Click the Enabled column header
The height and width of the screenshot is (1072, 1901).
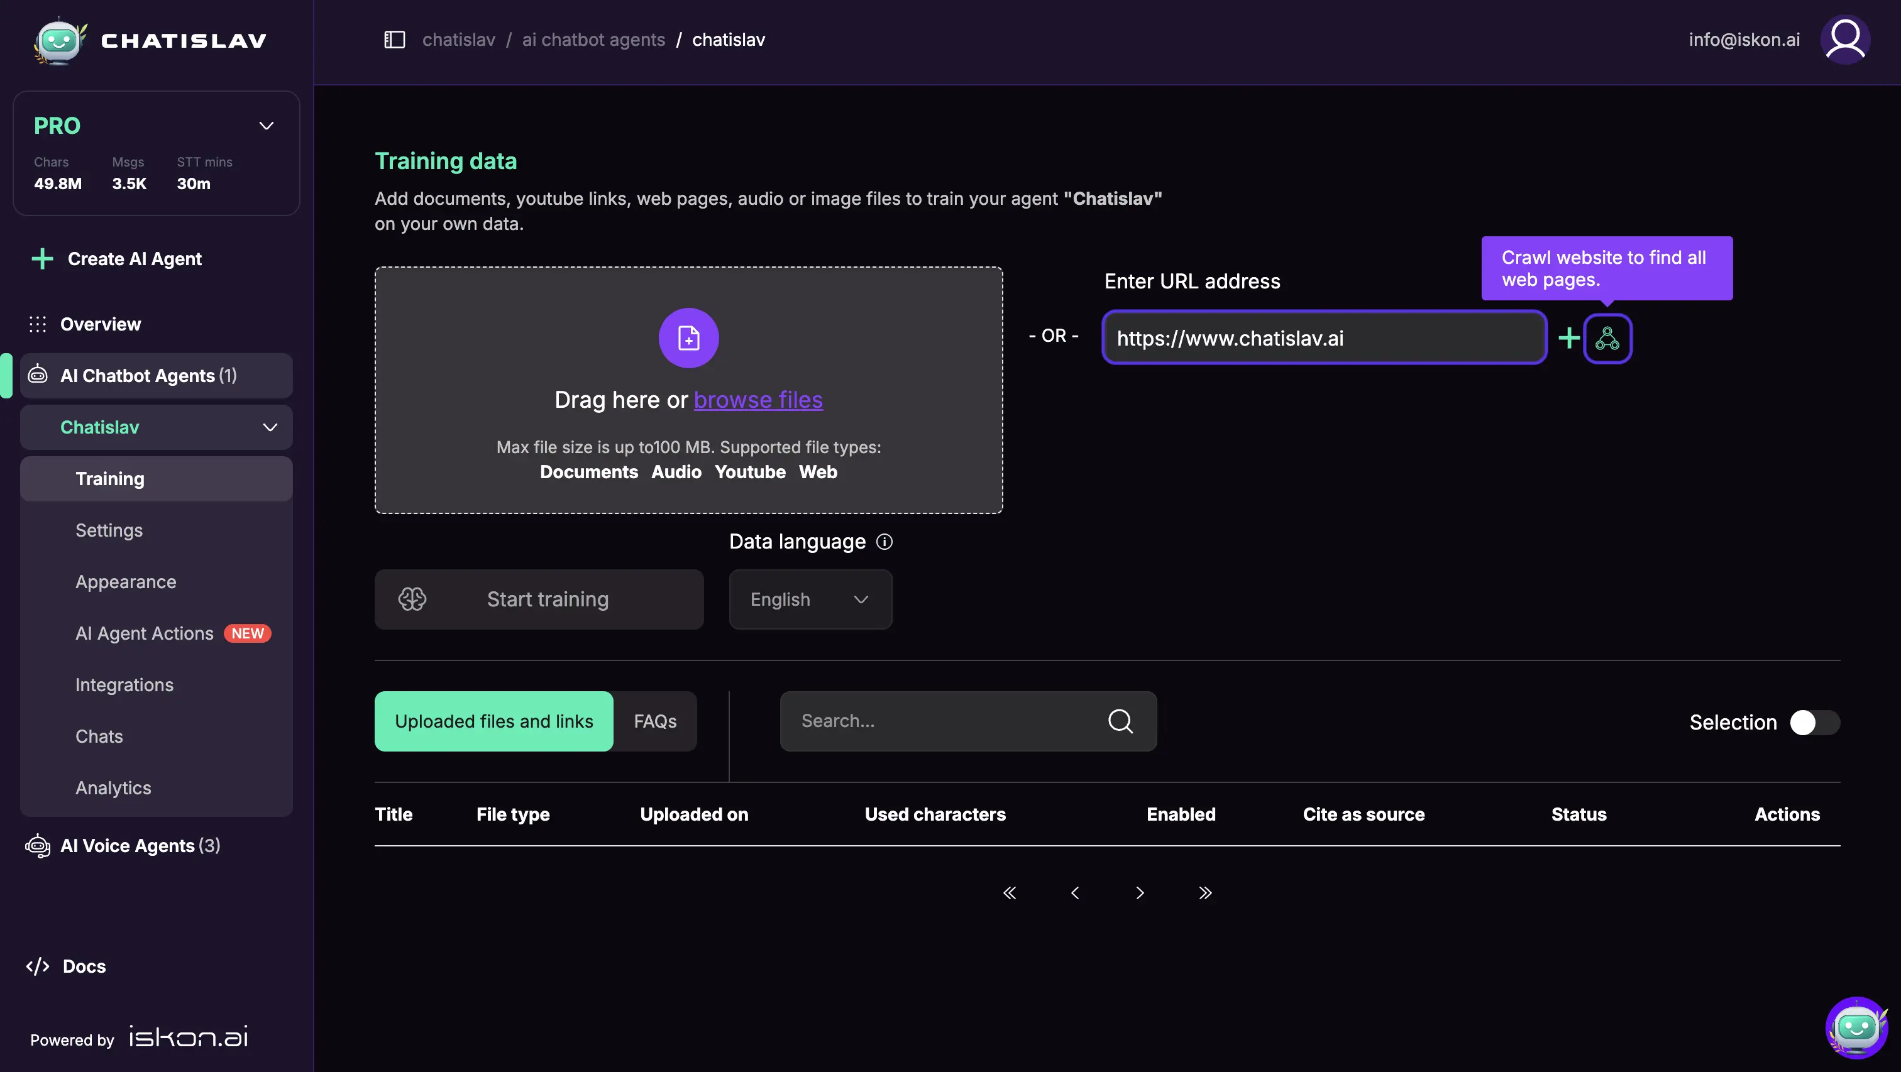click(1181, 814)
